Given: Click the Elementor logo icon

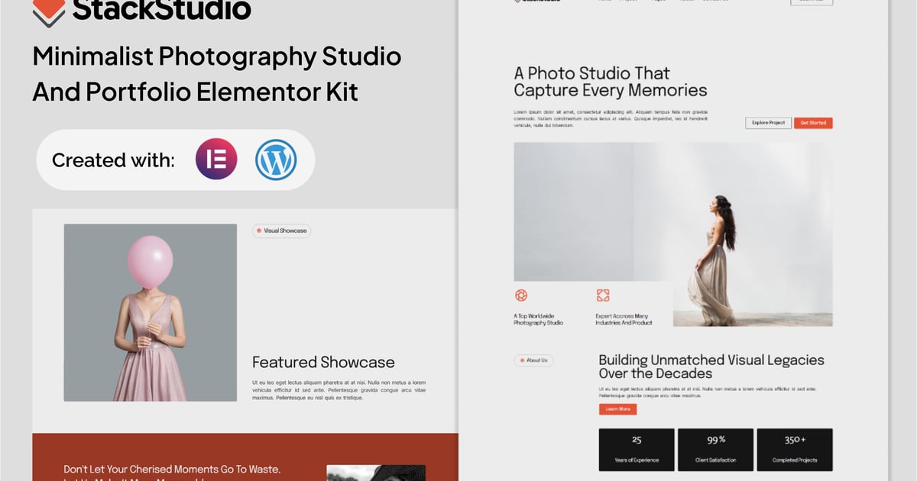Looking at the screenshot, I should point(216,160).
